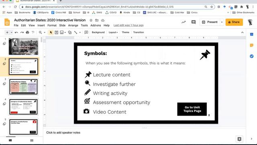
Task: Click the add comment toolbar icon
Action: (x=86, y=32)
